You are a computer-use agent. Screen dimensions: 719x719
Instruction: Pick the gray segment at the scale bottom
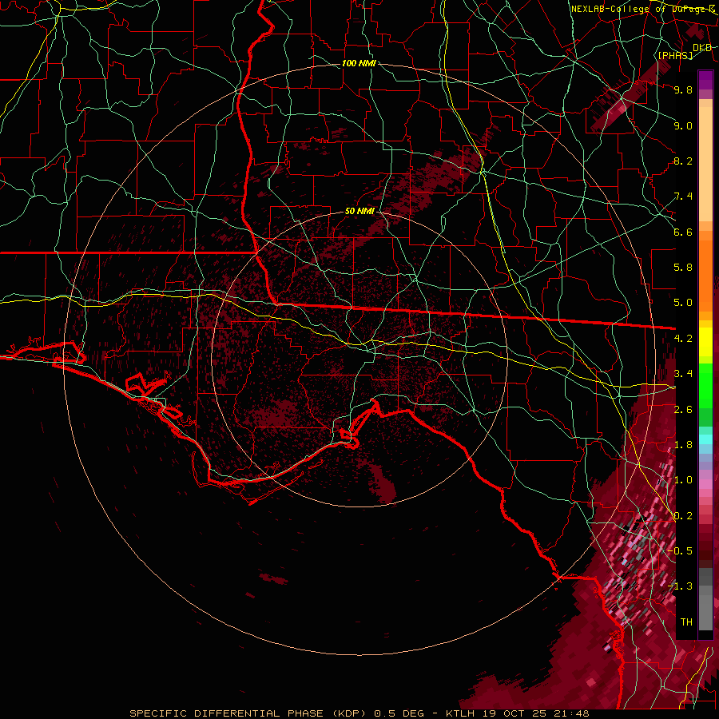[x=705, y=614]
